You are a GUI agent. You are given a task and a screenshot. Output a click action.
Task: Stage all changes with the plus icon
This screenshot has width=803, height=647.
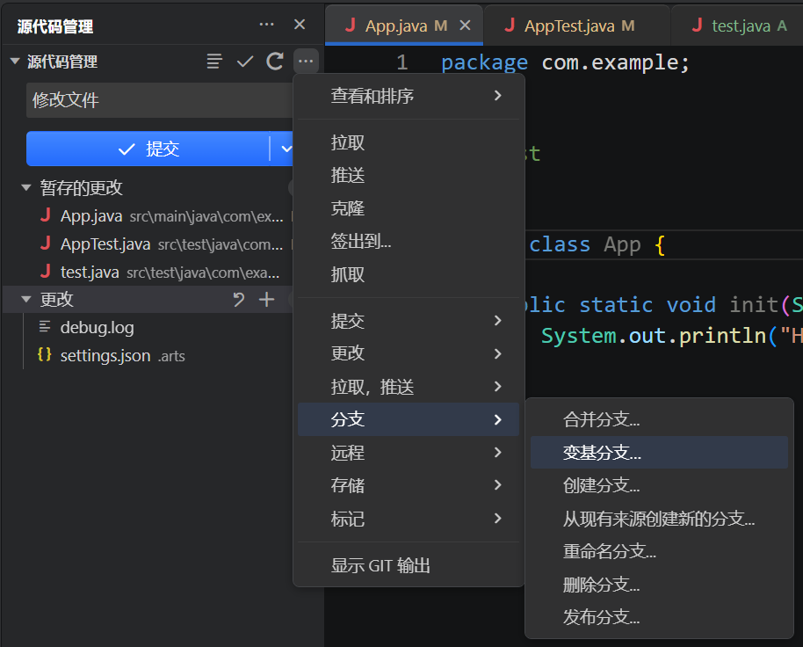(267, 299)
